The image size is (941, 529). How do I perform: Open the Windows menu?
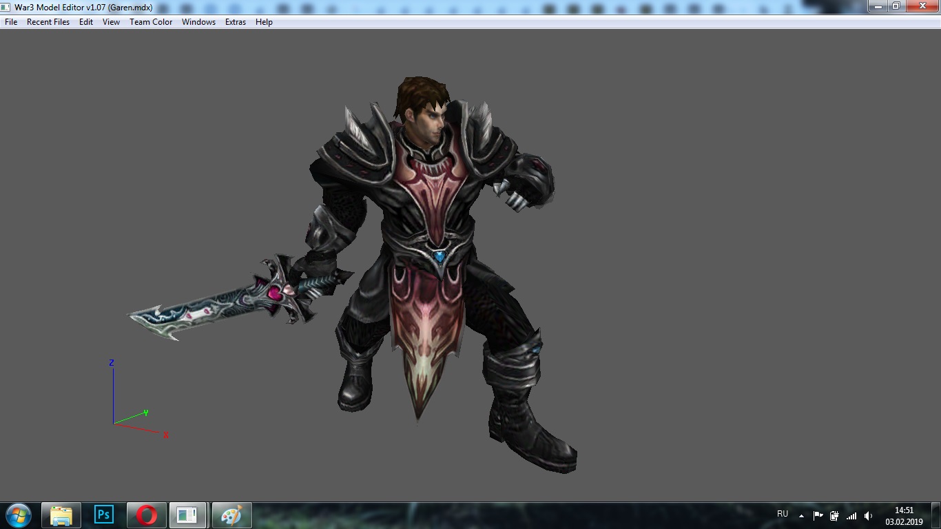(x=198, y=22)
